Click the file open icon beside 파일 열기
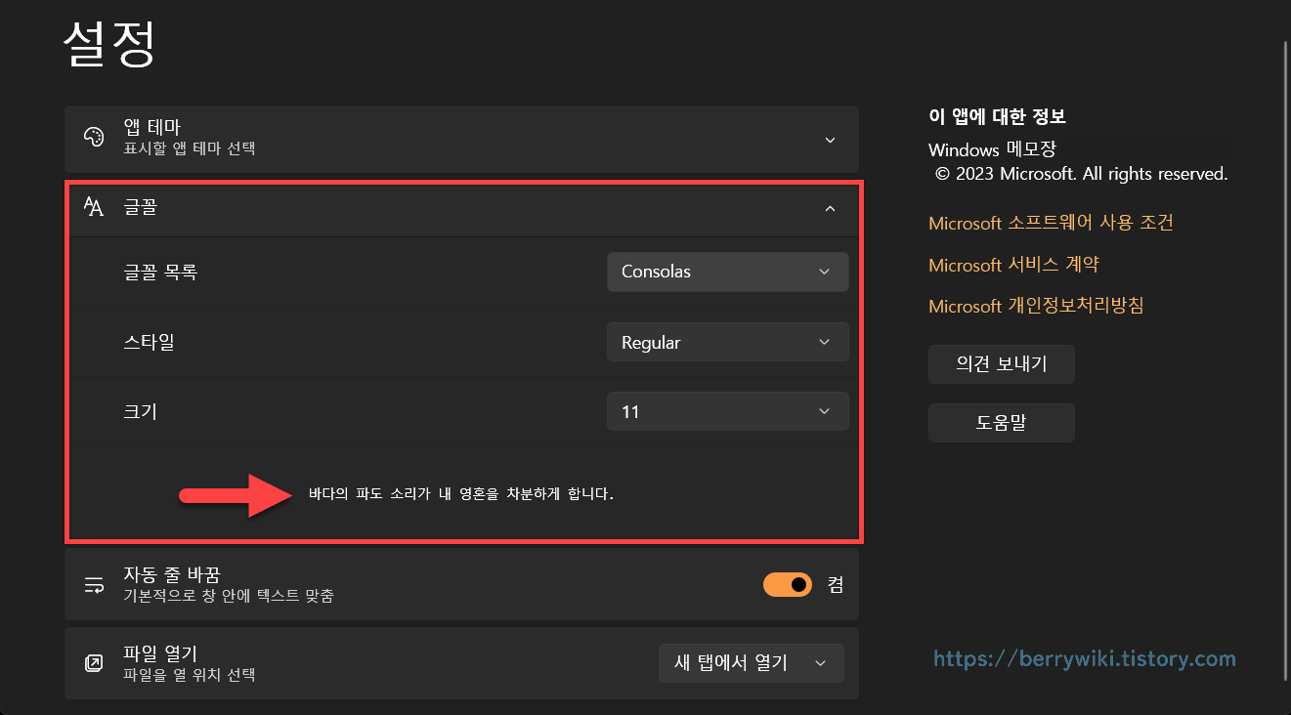This screenshot has width=1291, height=715. coord(93,662)
